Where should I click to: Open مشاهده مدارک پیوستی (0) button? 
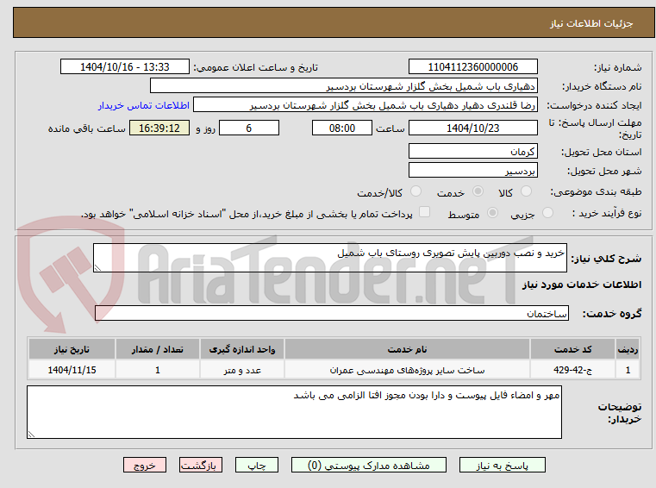pyautogui.click(x=369, y=465)
